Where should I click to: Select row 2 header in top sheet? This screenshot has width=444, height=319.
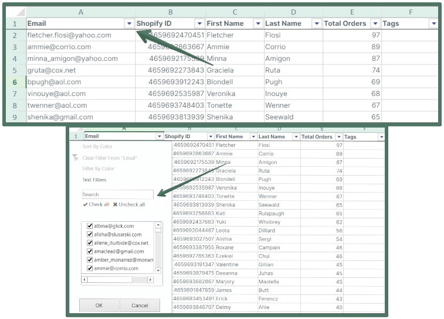point(15,35)
